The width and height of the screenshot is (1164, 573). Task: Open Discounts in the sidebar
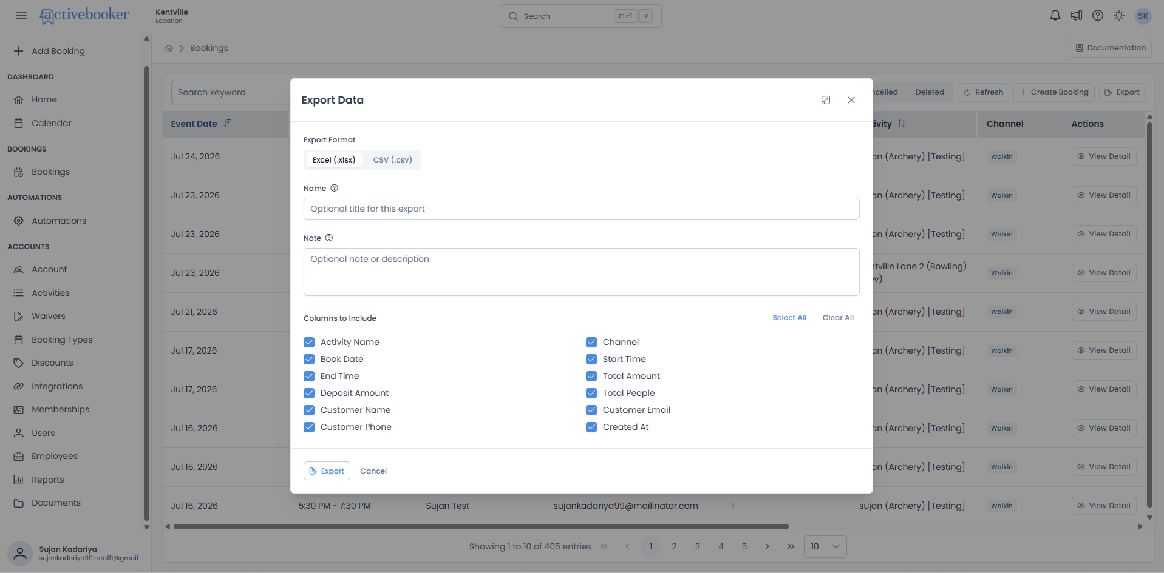(52, 363)
